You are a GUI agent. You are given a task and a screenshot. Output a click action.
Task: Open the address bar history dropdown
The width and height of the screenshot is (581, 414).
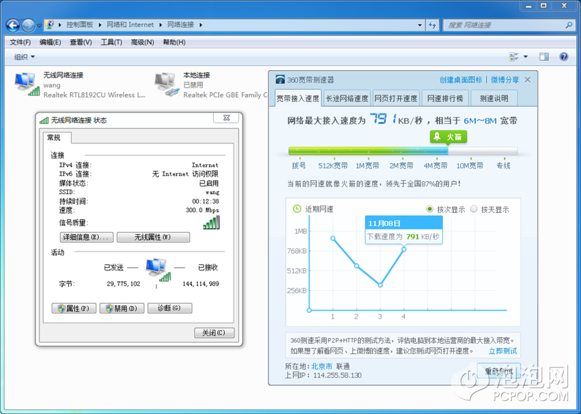pyautogui.click(x=420, y=25)
